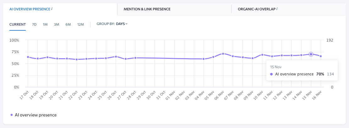Click the 06 Nov peak data point

coord(223,54)
